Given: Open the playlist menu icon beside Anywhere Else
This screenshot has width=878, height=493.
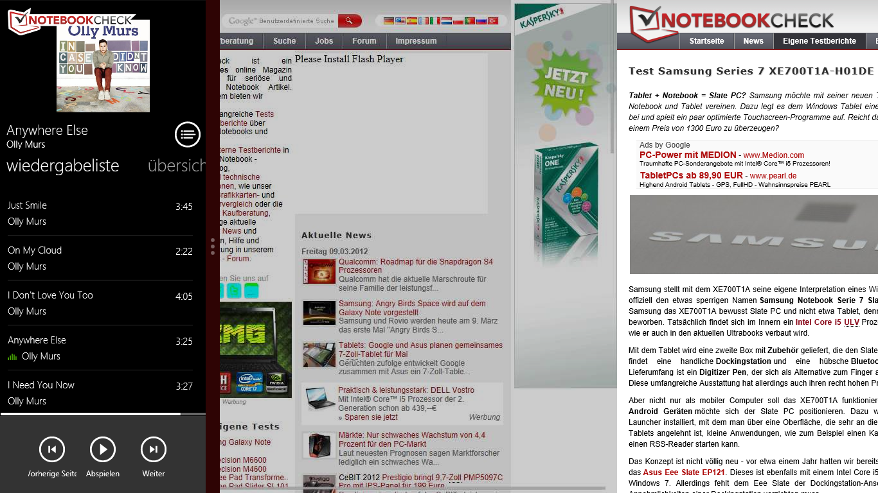Looking at the screenshot, I should pos(188,135).
